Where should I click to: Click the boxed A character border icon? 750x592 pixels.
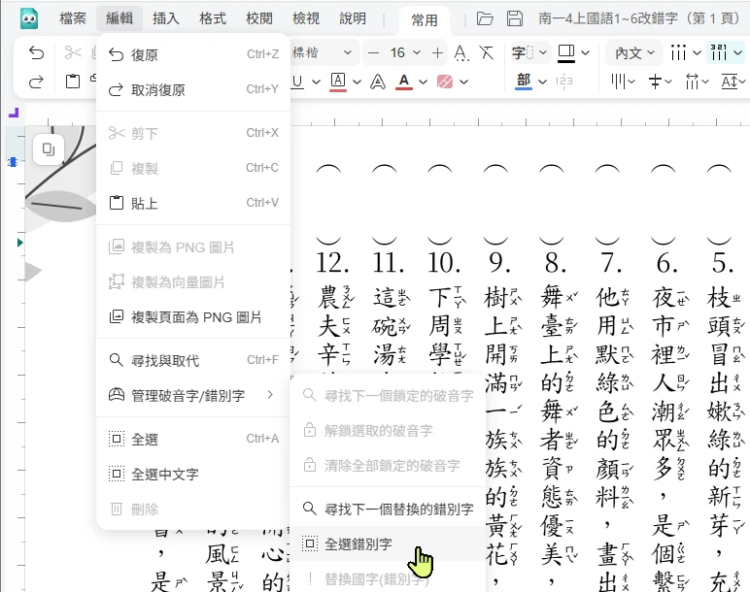point(338,82)
